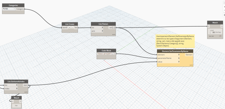Click the Code Block output port arrow

[115, 54]
